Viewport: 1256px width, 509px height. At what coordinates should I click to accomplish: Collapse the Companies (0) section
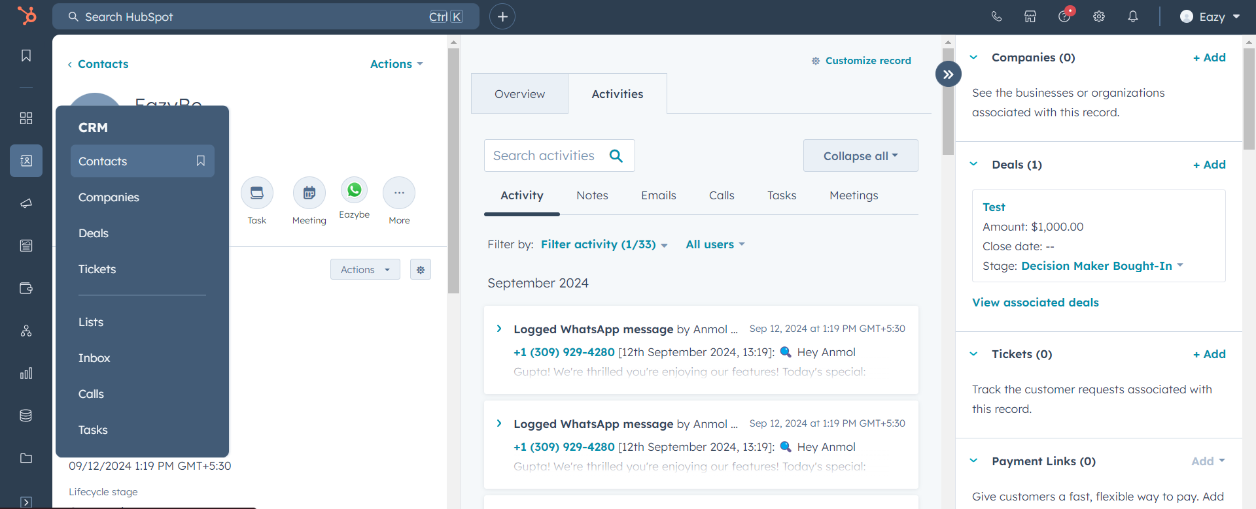(x=973, y=57)
